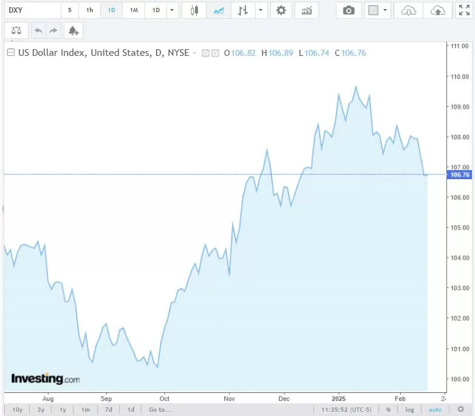The height and width of the screenshot is (416, 475).
Task: Expand the time interval dropdown arrow
Action: pos(173,10)
